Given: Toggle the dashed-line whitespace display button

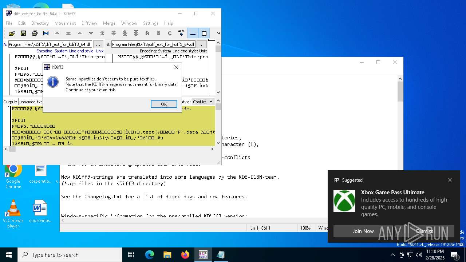Looking at the screenshot, I should click(x=193, y=33).
